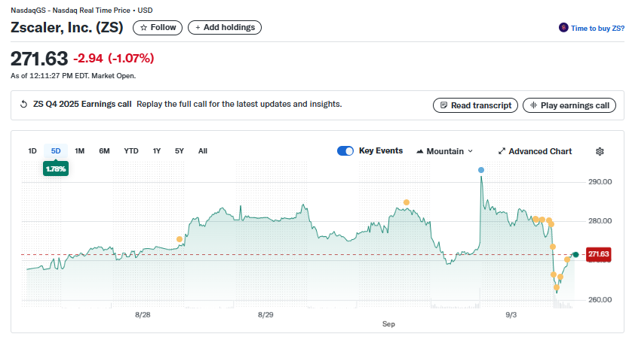Select the 1M time range
629x340 pixels.
(79, 150)
